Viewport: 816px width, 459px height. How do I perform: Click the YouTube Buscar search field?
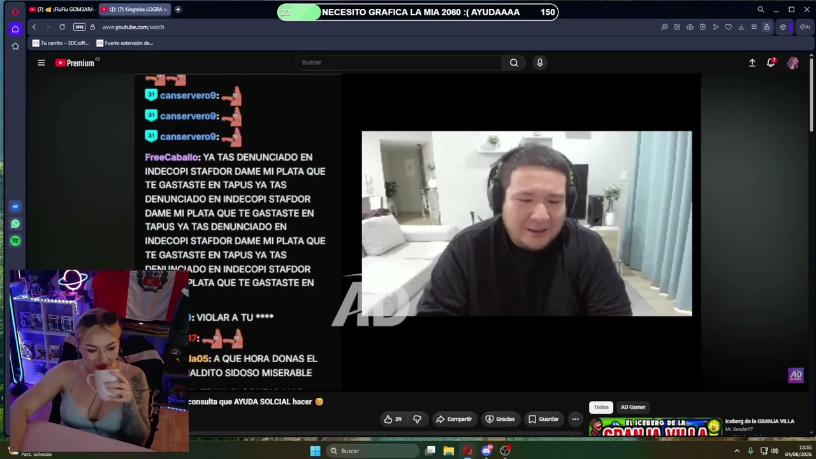click(x=398, y=62)
